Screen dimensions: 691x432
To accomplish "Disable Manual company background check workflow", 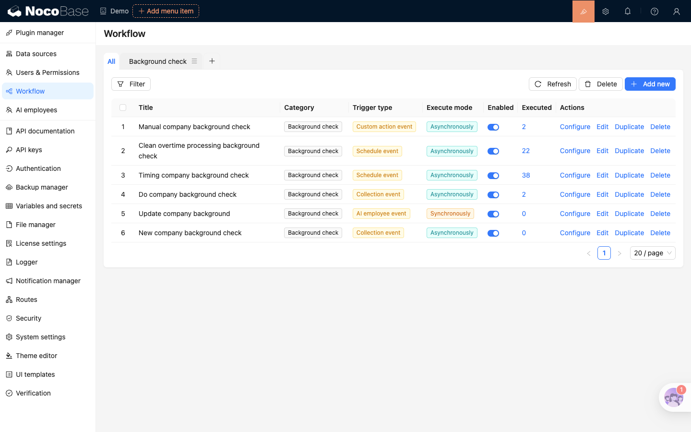I will [493, 127].
